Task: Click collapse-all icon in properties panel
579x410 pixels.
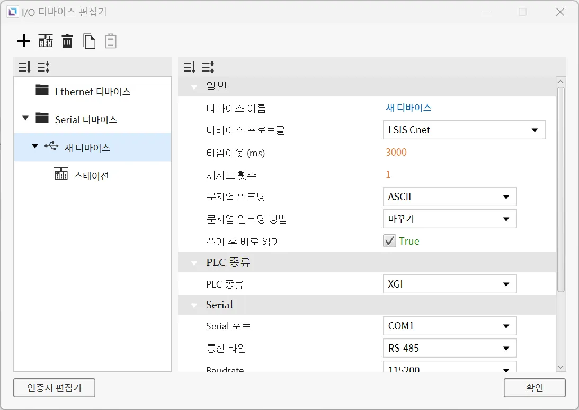Action: [x=208, y=67]
